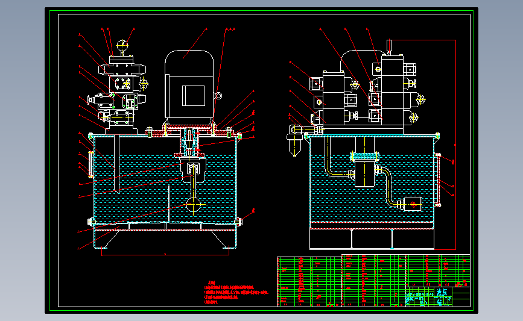
Task: Select the oil level gauge on left tank
Action: 90,164
